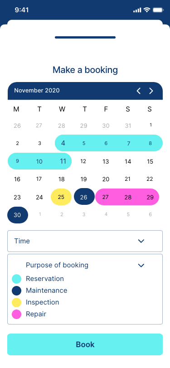Tap the battery status icon

tap(158, 10)
